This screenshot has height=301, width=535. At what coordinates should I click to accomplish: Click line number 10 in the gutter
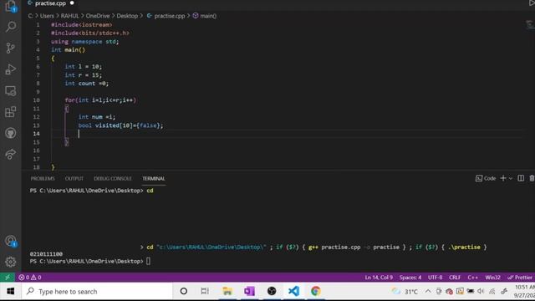pyautogui.click(x=37, y=100)
